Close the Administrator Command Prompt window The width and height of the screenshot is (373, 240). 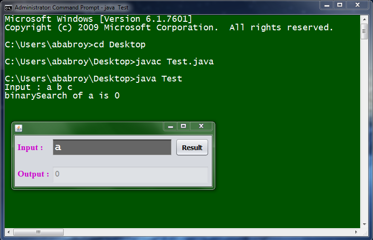coord(357,5)
